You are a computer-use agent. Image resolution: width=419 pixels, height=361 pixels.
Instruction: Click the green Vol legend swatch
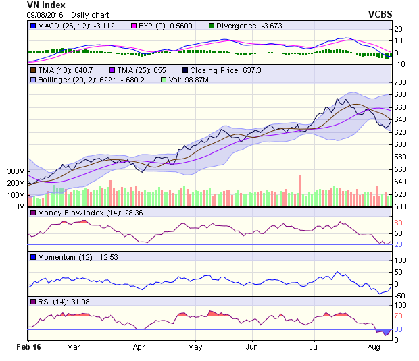pyautogui.click(x=163, y=80)
